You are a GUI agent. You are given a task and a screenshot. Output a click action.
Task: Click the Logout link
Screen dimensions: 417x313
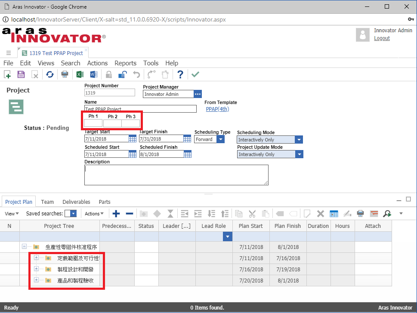pyautogui.click(x=382, y=38)
